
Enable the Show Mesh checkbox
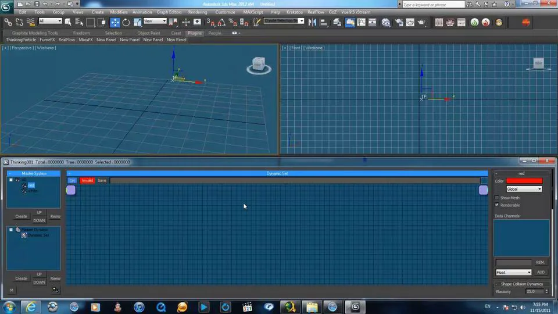coord(497,198)
